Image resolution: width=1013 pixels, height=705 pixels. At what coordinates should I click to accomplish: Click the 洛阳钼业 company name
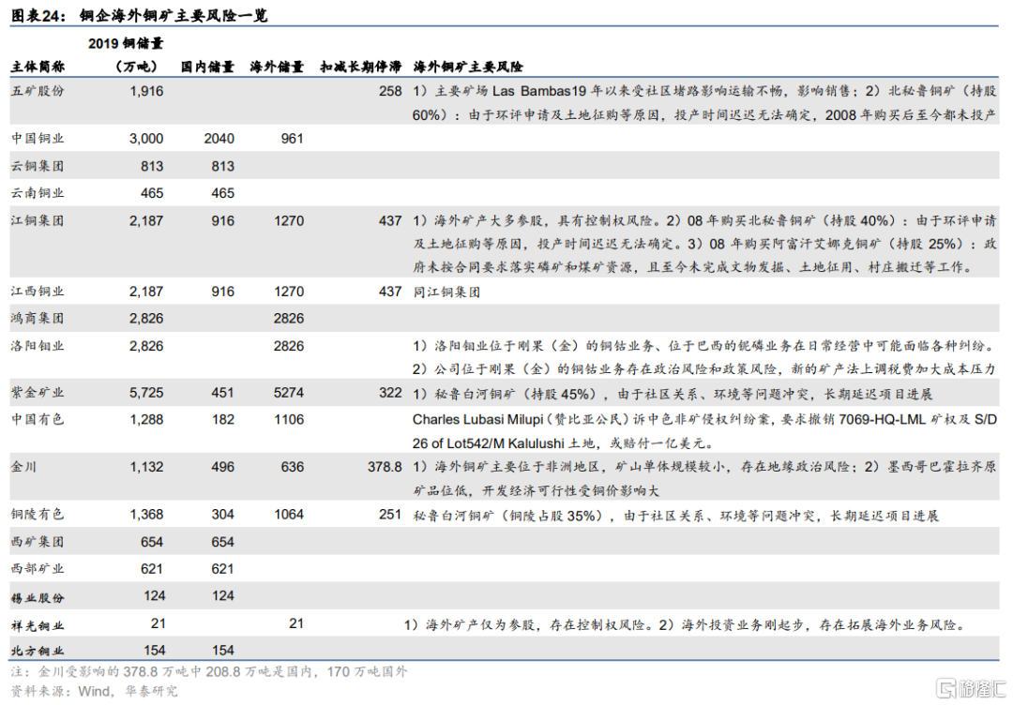pos(38,346)
